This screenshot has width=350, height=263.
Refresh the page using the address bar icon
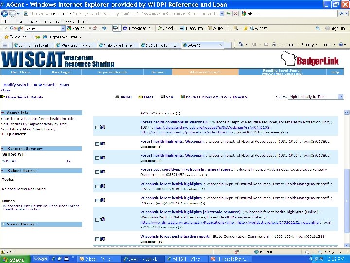[x=228, y=14]
